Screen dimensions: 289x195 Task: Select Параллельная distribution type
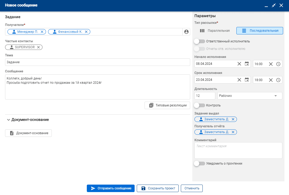(215, 31)
